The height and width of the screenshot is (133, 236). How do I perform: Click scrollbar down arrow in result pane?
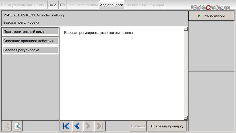[186, 118]
